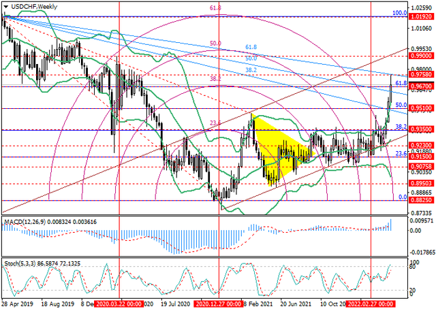Select the red 0.97580 price level tag
436x311 pixels.
421,74
